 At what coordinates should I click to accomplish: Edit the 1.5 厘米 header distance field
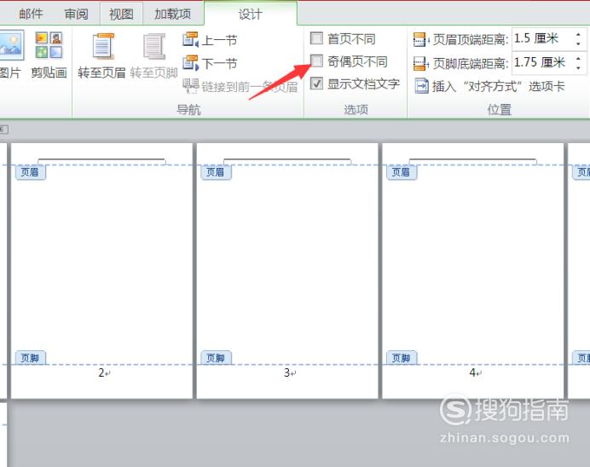point(542,38)
